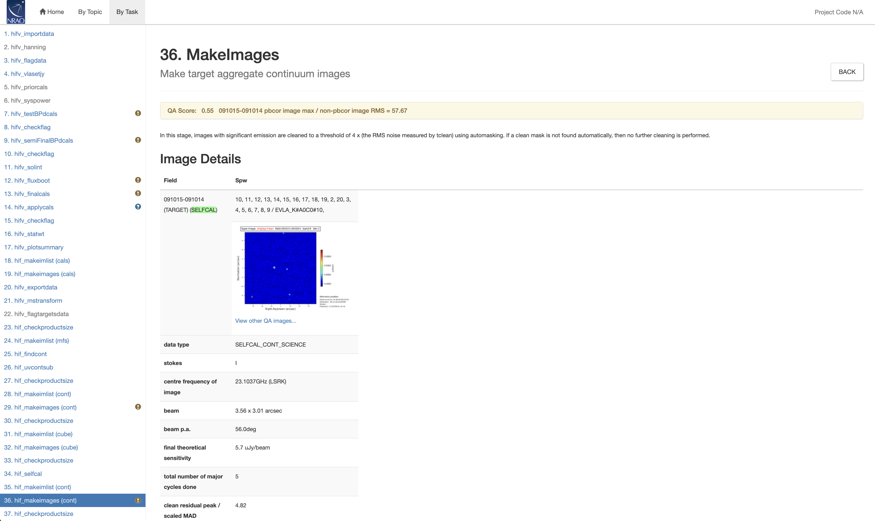Click stage 22. hifv_flagtargetsdata entry
875x521 pixels.
pos(36,314)
